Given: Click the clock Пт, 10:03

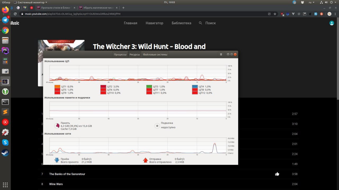Looking at the screenshot, I should 169,2.
